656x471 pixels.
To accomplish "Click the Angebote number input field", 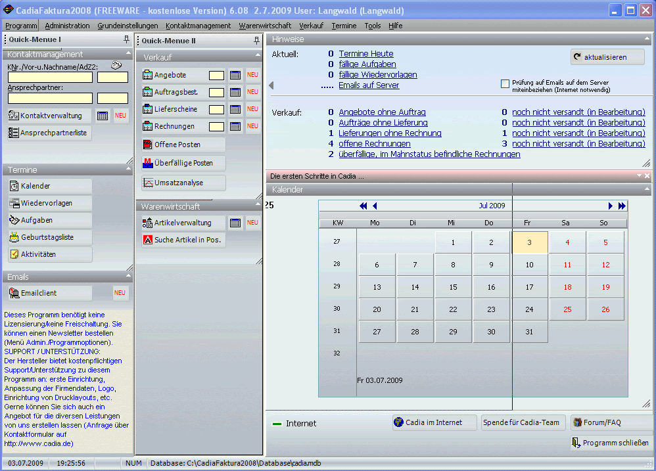I will click(216, 76).
